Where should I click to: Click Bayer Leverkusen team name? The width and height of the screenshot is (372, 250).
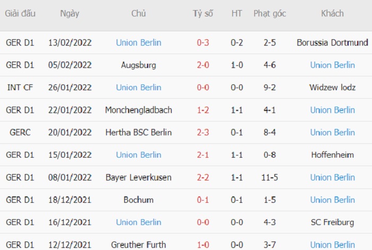tap(139, 177)
